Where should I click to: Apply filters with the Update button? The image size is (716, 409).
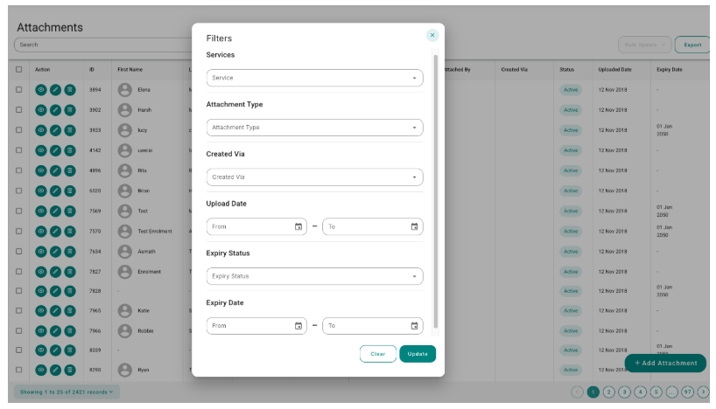tap(418, 354)
